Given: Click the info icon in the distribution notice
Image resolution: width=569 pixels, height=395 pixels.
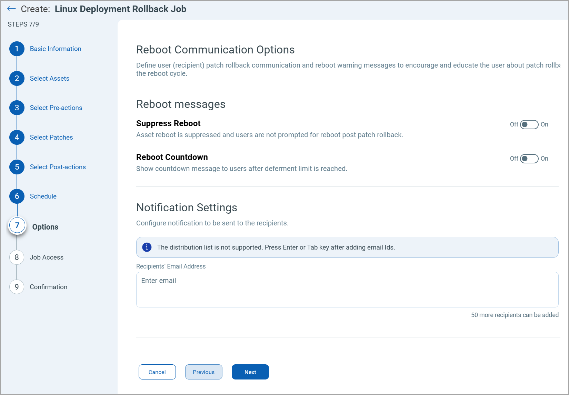Looking at the screenshot, I should (147, 247).
